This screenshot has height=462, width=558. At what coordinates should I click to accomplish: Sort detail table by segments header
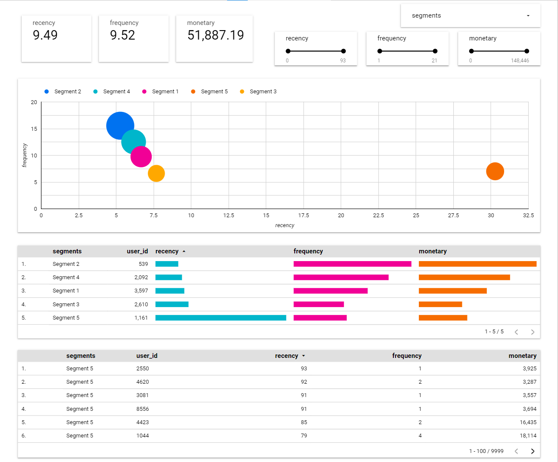[x=81, y=356]
